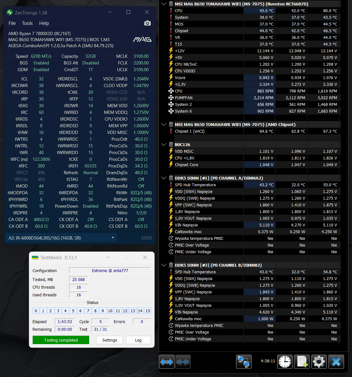Collapse the MSI MAG B650 Nuvoton NCT6687D sensor group
This screenshot has height=377, width=352.
pyautogui.click(x=164, y=4)
